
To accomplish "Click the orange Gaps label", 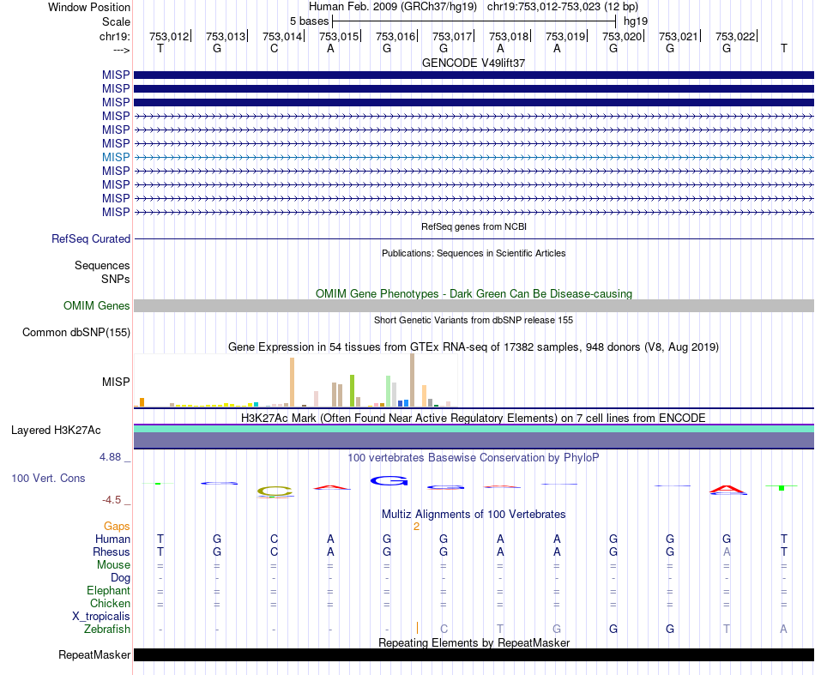I will pos(117,527).
